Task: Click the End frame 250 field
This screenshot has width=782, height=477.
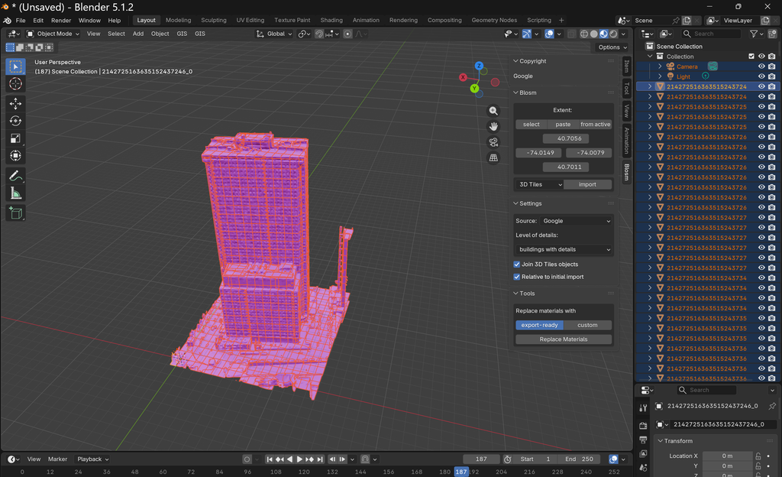Action: [x=579, y=459]
